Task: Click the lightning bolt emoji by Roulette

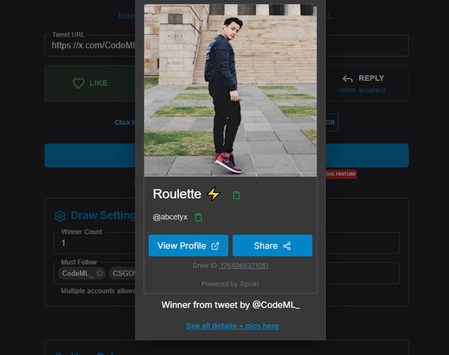Action: [x=214, y=194]
